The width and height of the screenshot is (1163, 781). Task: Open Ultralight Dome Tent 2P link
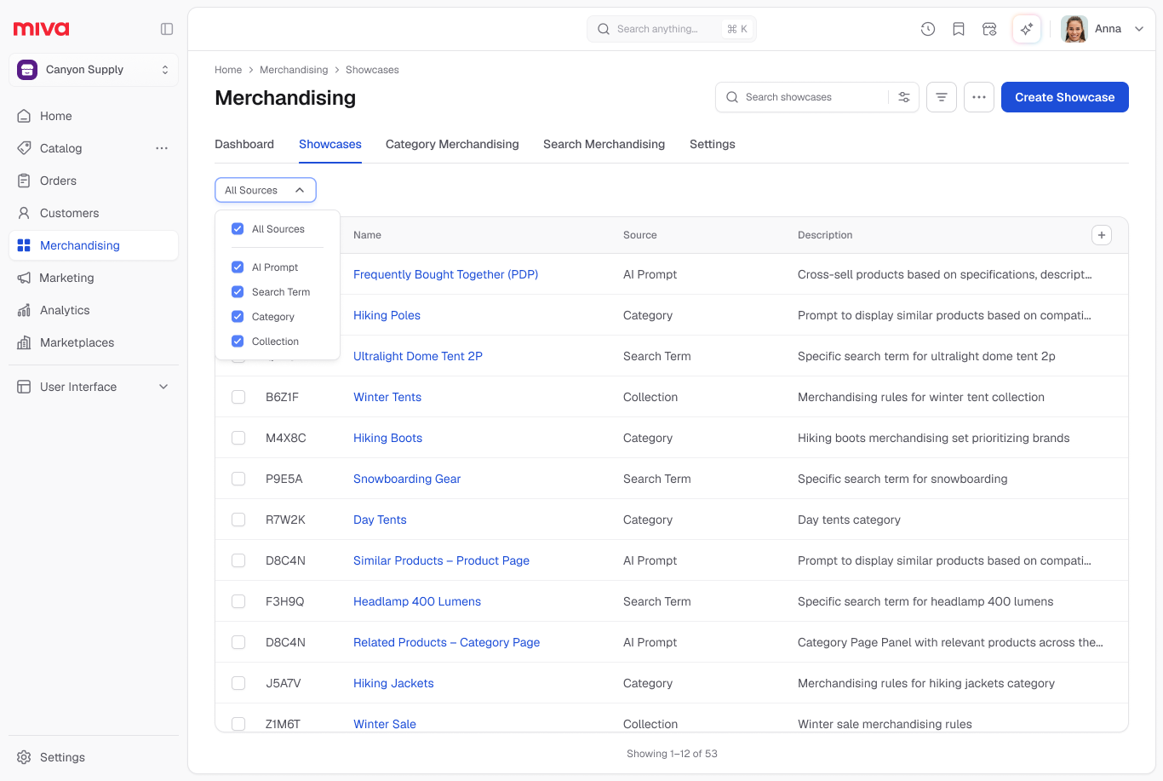[x=418, y=356]
